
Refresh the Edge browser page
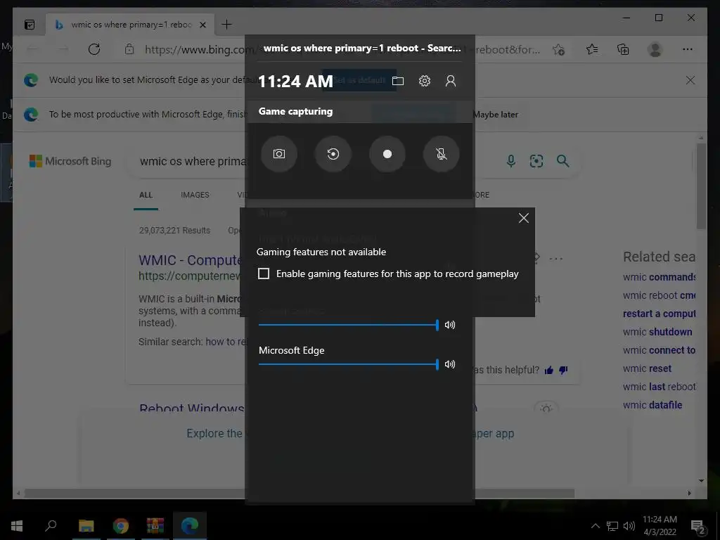click(x=94, y=49)
